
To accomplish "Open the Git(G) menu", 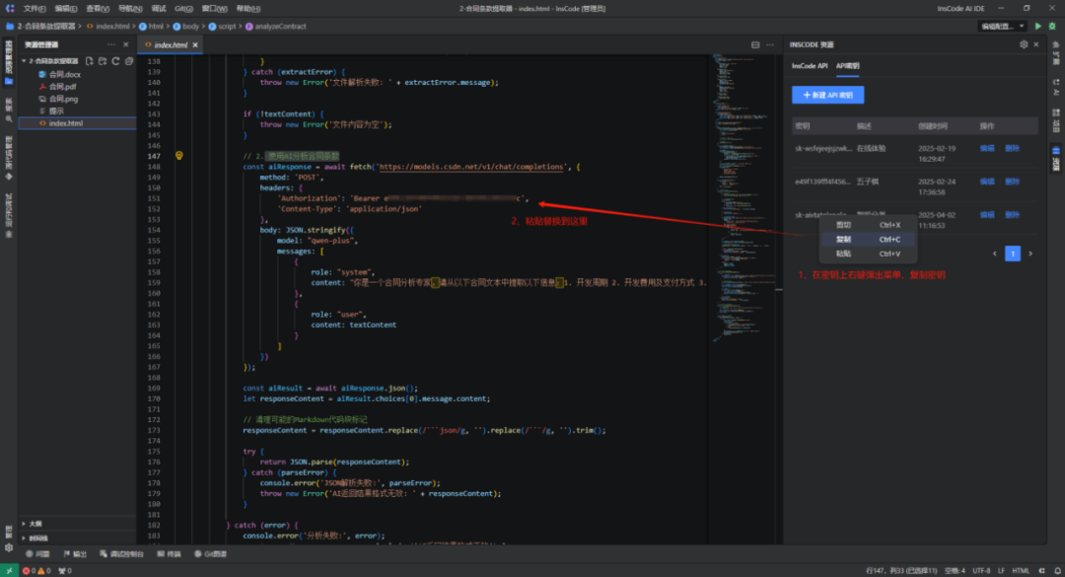I will point(183,9).
